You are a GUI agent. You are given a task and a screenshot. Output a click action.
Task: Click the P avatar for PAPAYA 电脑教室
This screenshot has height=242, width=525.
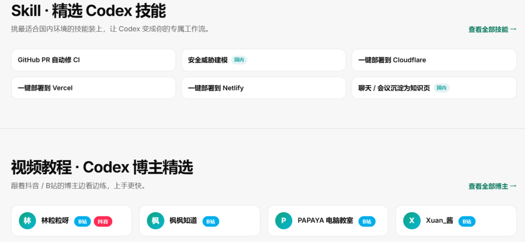(x=284, y=221)
